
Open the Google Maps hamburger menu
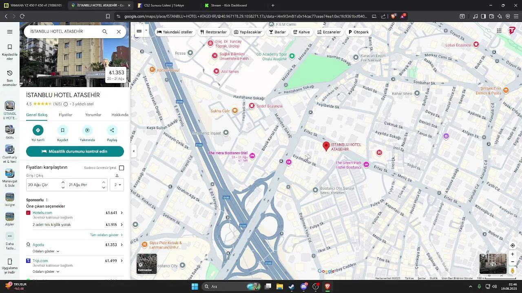click(x=10, y=32)
